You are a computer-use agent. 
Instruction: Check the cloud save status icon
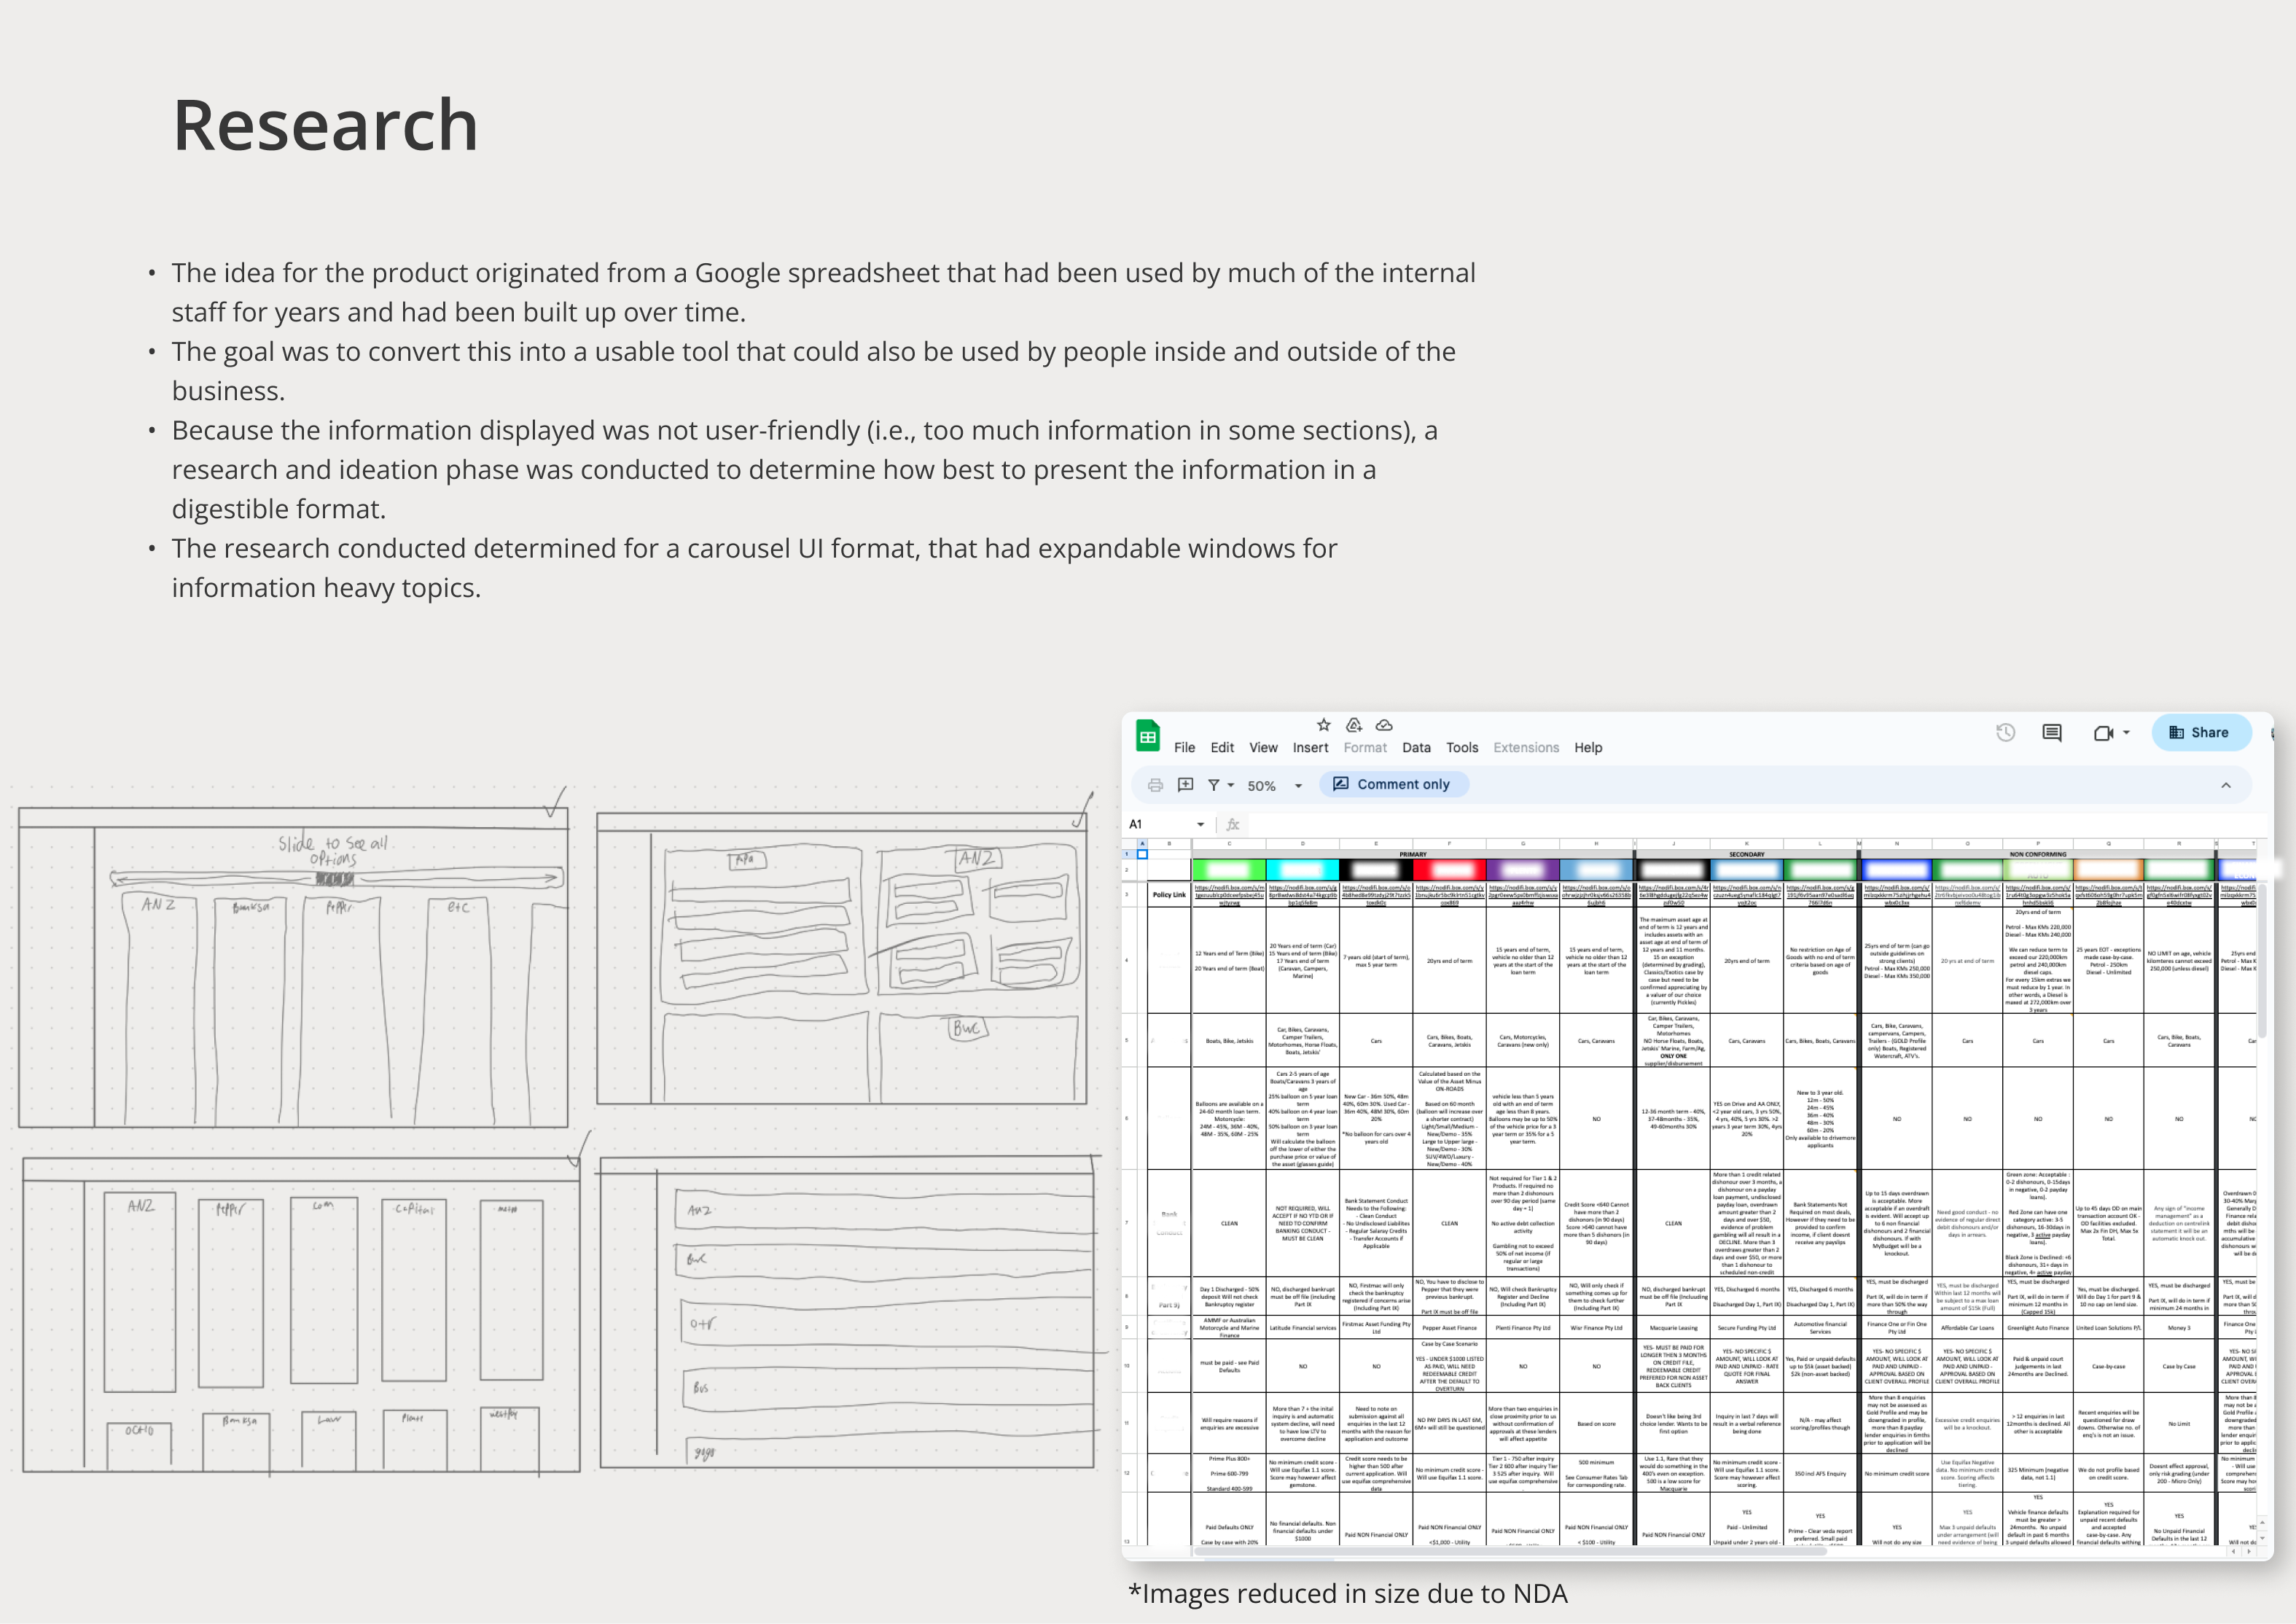pyautogui.click(x=1384, y=725)
